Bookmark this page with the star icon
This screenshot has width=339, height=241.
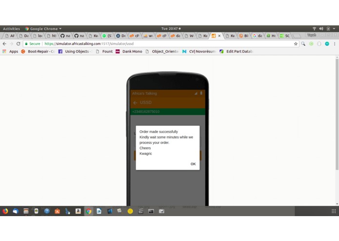(x=296, y=44)
